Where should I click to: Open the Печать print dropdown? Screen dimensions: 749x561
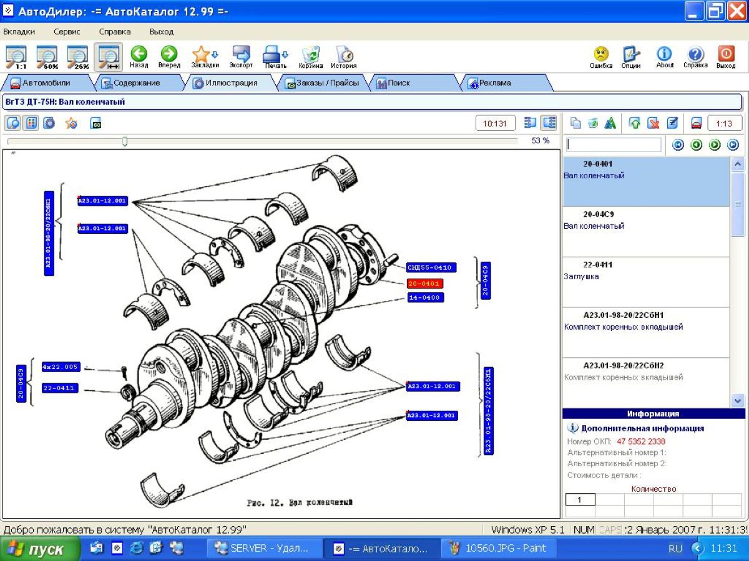pos(275,55)
